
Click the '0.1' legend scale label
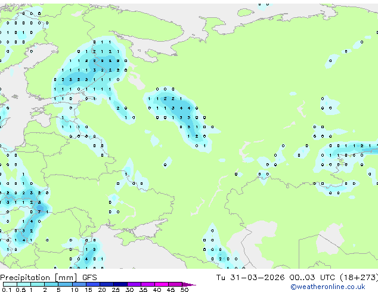click(7, 290)
